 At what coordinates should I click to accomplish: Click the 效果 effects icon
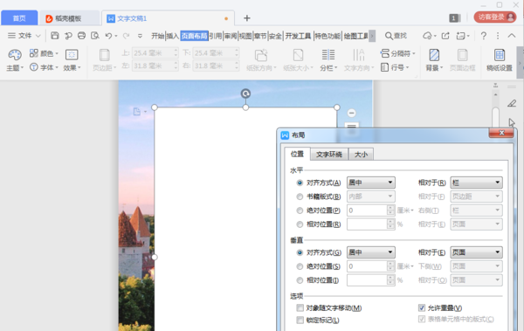point(72,54)
